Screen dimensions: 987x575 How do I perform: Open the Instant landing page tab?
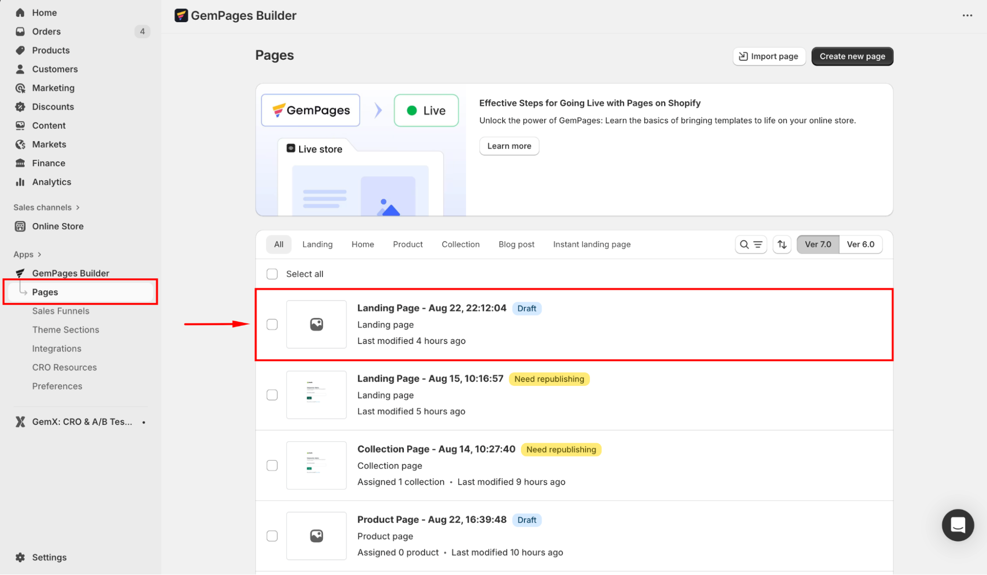point(592,244)
